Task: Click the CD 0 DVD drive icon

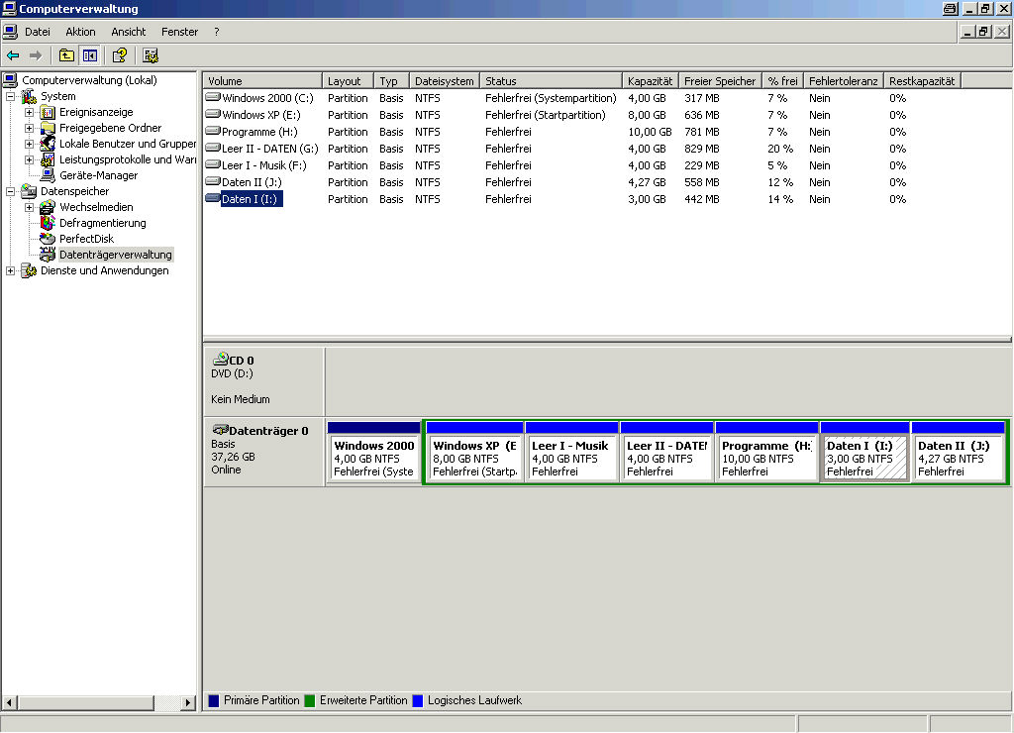Action: point(220,361)
